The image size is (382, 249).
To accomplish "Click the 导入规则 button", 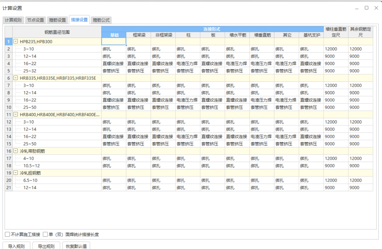I will (x=16, y=246).
